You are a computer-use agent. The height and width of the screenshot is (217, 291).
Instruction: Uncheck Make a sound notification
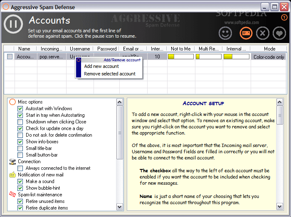pos(20,181)
